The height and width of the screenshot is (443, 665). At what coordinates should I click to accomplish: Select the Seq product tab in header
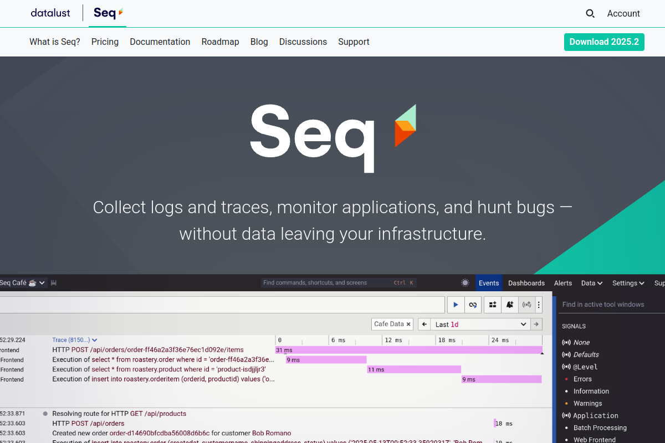click(108, 13)
